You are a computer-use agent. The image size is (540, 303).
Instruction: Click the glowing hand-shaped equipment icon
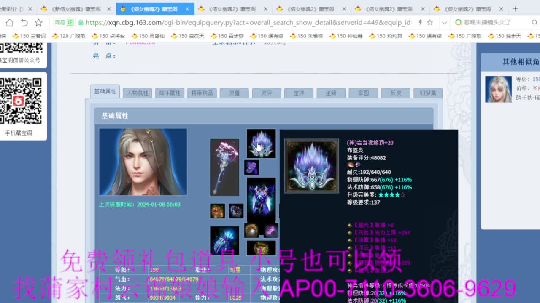tap(224, 240)
